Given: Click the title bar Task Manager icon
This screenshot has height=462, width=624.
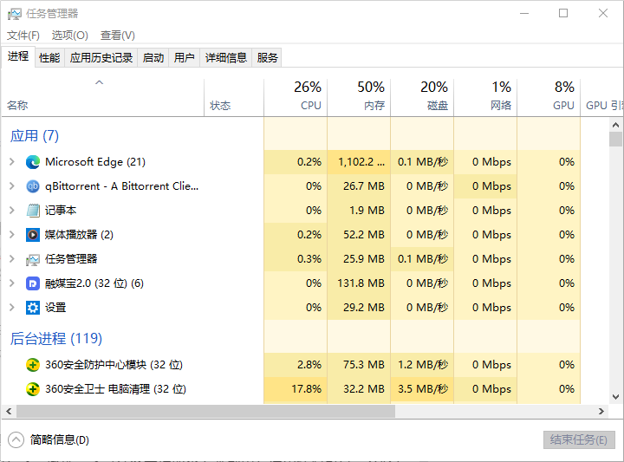Looking at the screenshot, I should 15,14.
